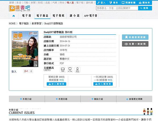Click 時尚 link in top navigation
This screenshot has width=158, height=121.
pos(62,3)
